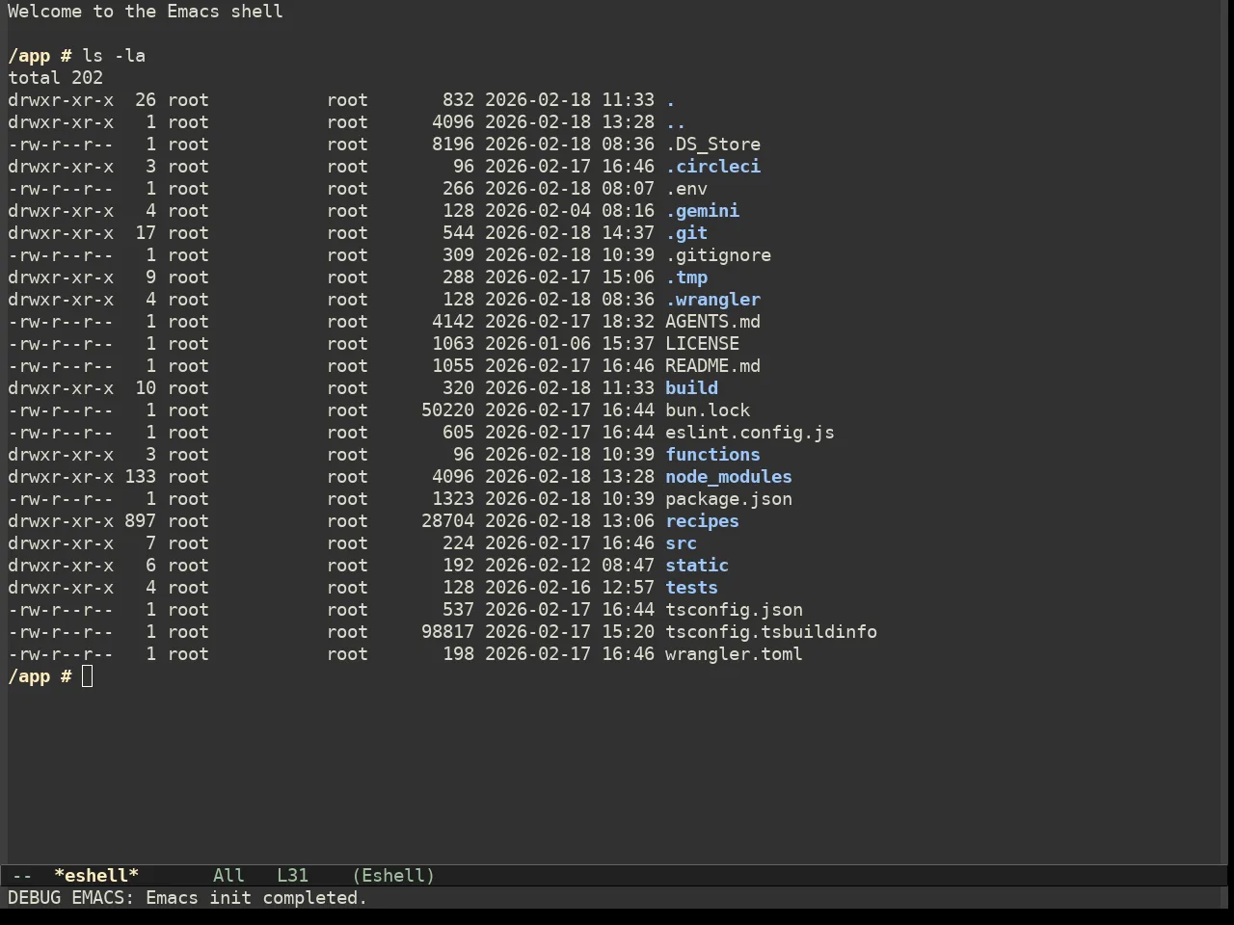Click the All position indicator in mode line
Screen dimensions: 1234x925
click(228, 876)
